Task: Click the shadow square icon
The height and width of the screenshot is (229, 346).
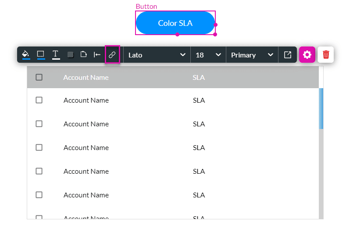Action: point(70,55)
